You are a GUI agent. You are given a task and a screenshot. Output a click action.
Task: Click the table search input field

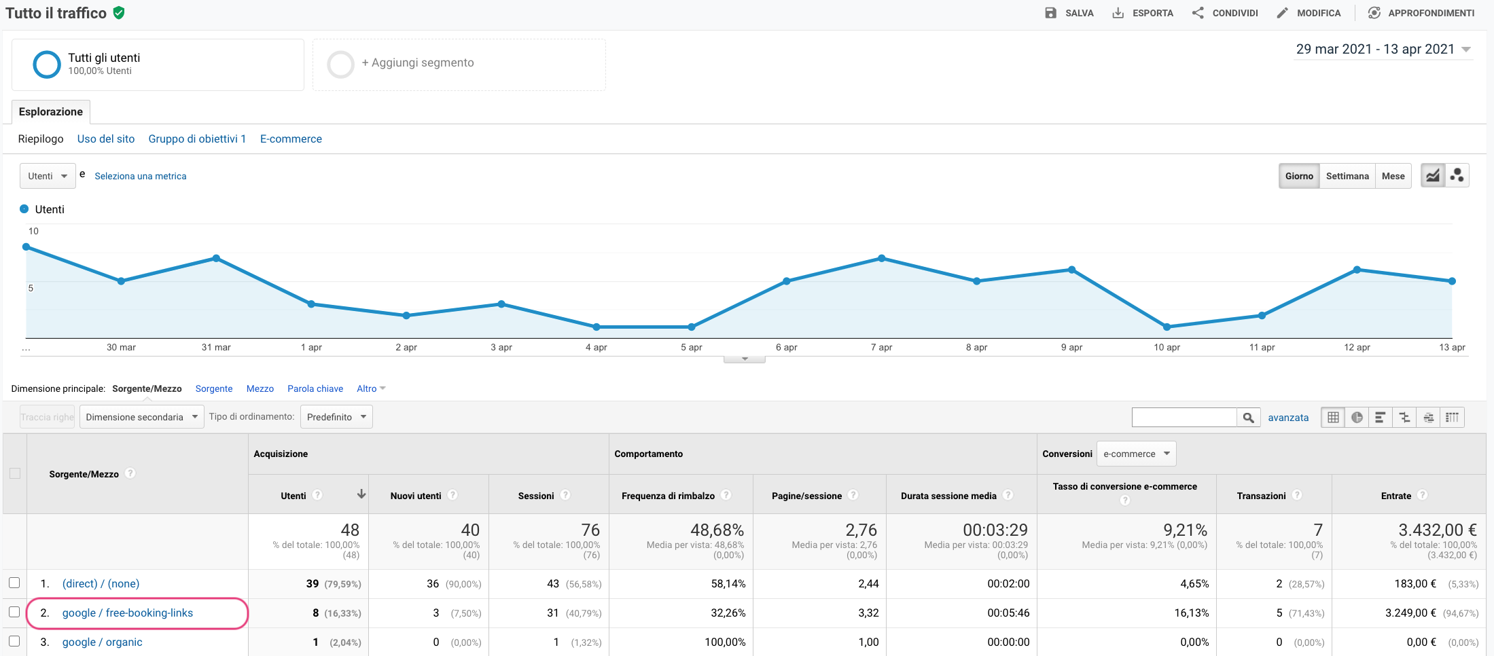(x=1184, y=418)
